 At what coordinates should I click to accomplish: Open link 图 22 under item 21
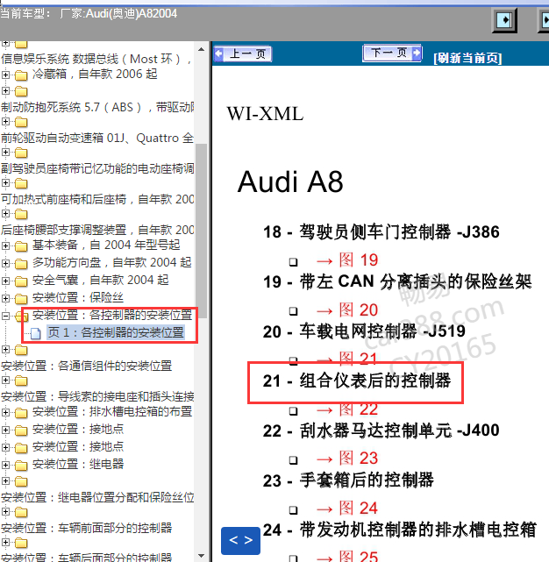click(347, 409)
